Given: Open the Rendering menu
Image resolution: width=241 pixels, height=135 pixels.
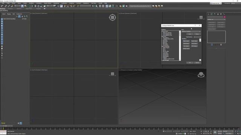Looking at the screenshot, I should click(x=56, y=3).
